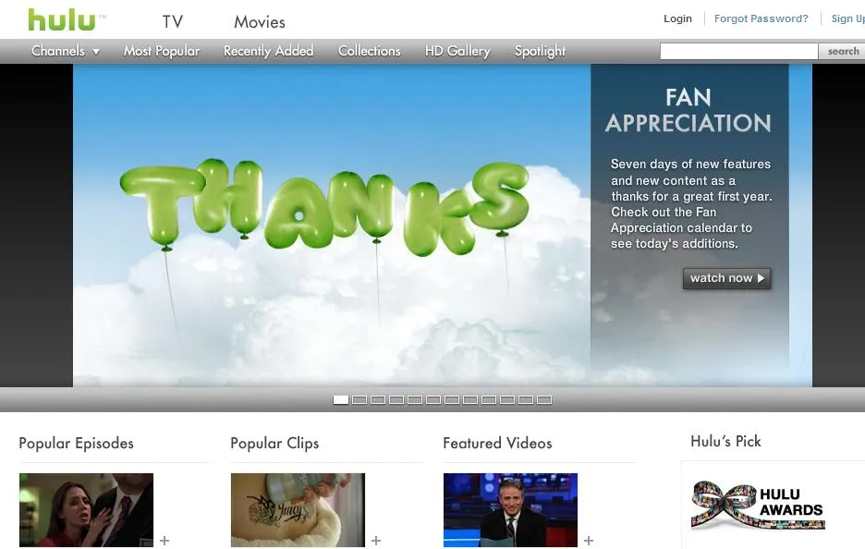Image resolution: width=865 pixels, height=549 pixels.
Task: Open the Featured Videos news anchor thumbnail
Action: point(510,510)
